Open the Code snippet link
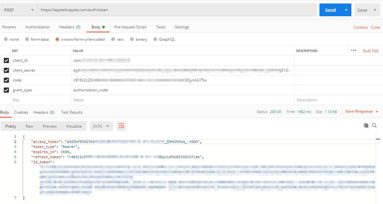This screenshot has height=204, width=383. 375,27
